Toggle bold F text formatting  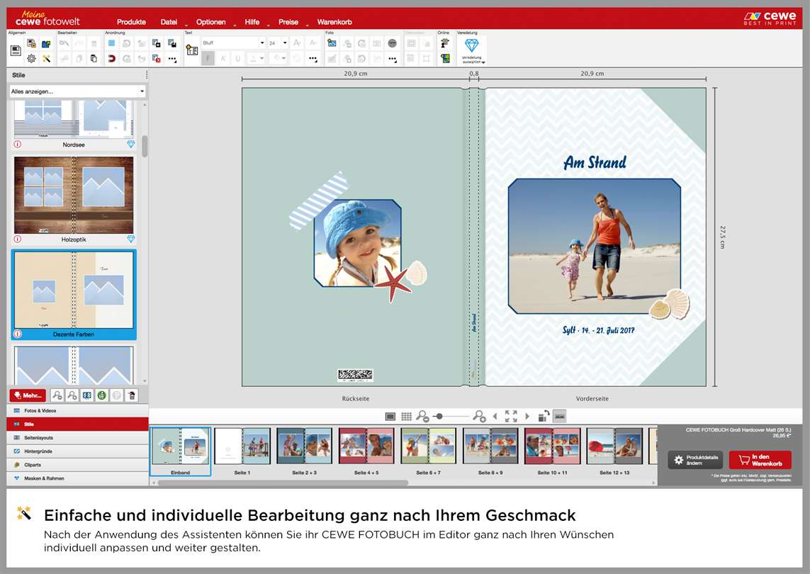pyautogui.click(x=208, y=58)
